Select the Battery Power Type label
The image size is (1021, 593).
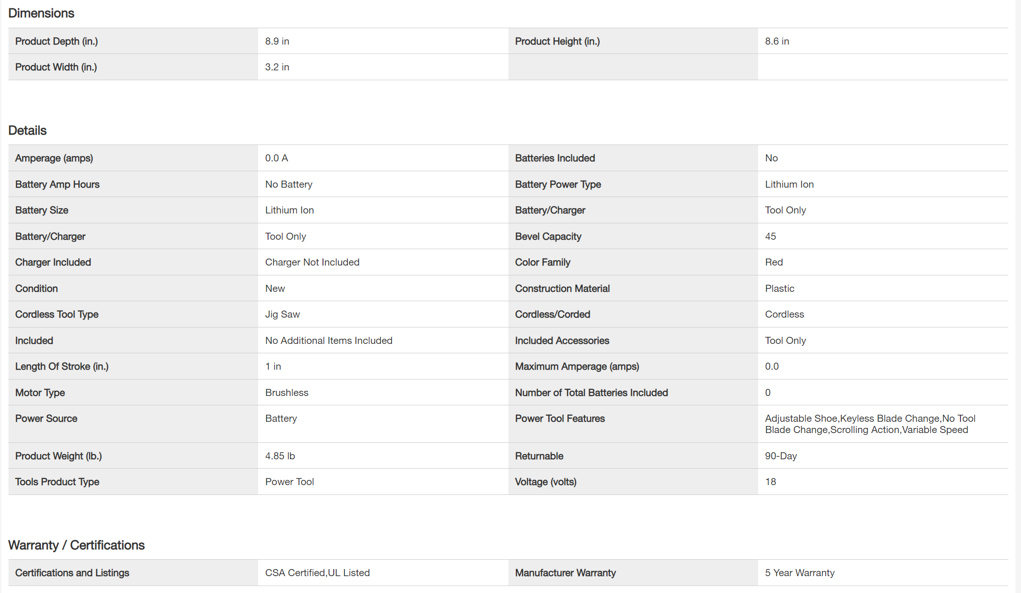tap(558, 184)
